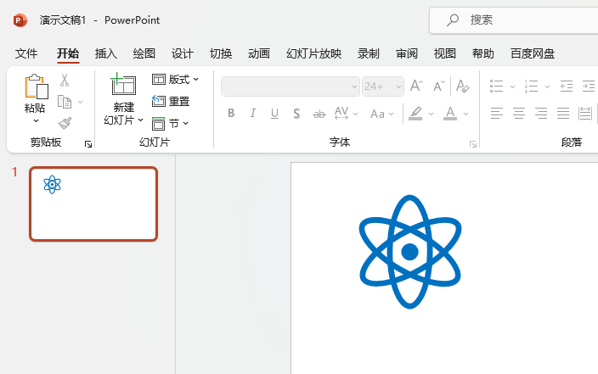Select the 开始 Home tab

click(x=68, y=53)
